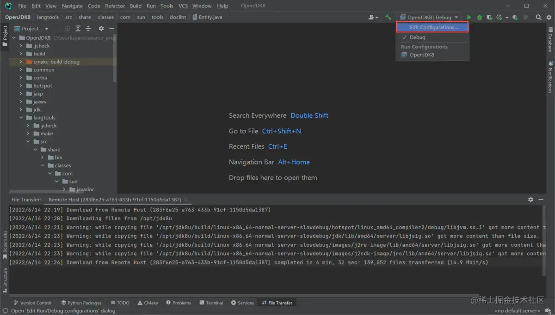Expand the hotspot folder in tree

tap(21, 86)
